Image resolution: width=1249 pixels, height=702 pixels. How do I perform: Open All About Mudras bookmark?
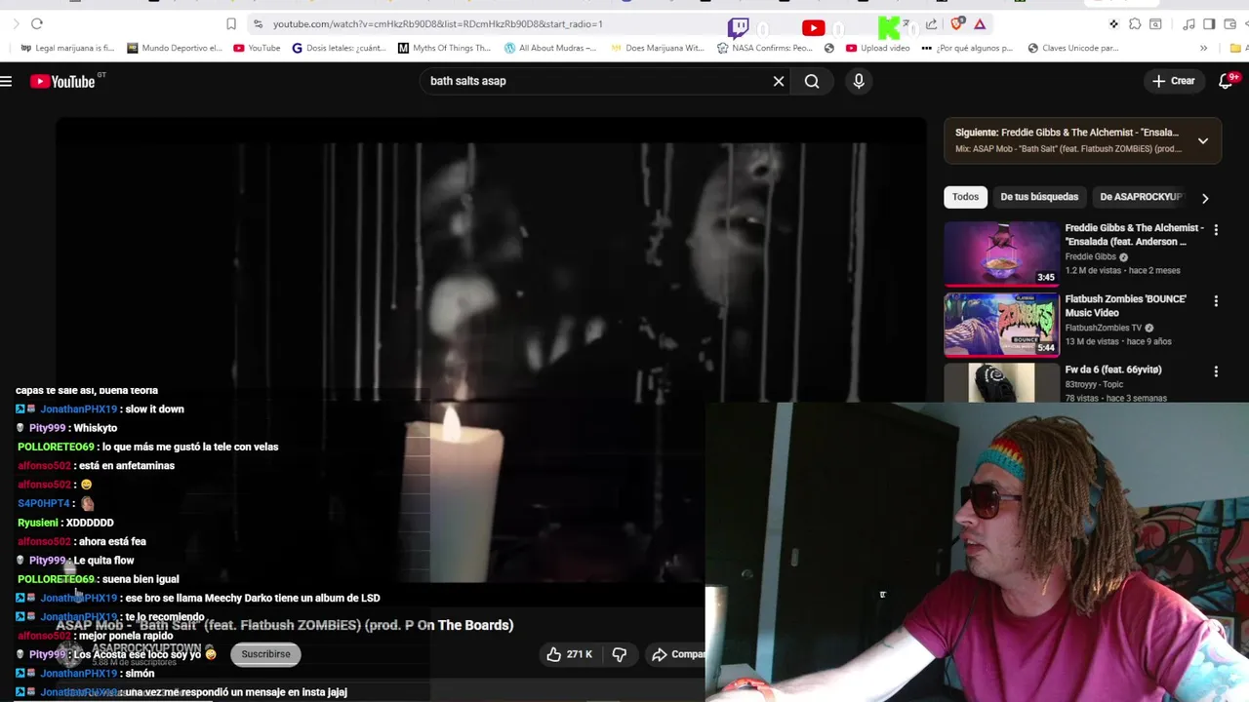[x=550, y=48]
